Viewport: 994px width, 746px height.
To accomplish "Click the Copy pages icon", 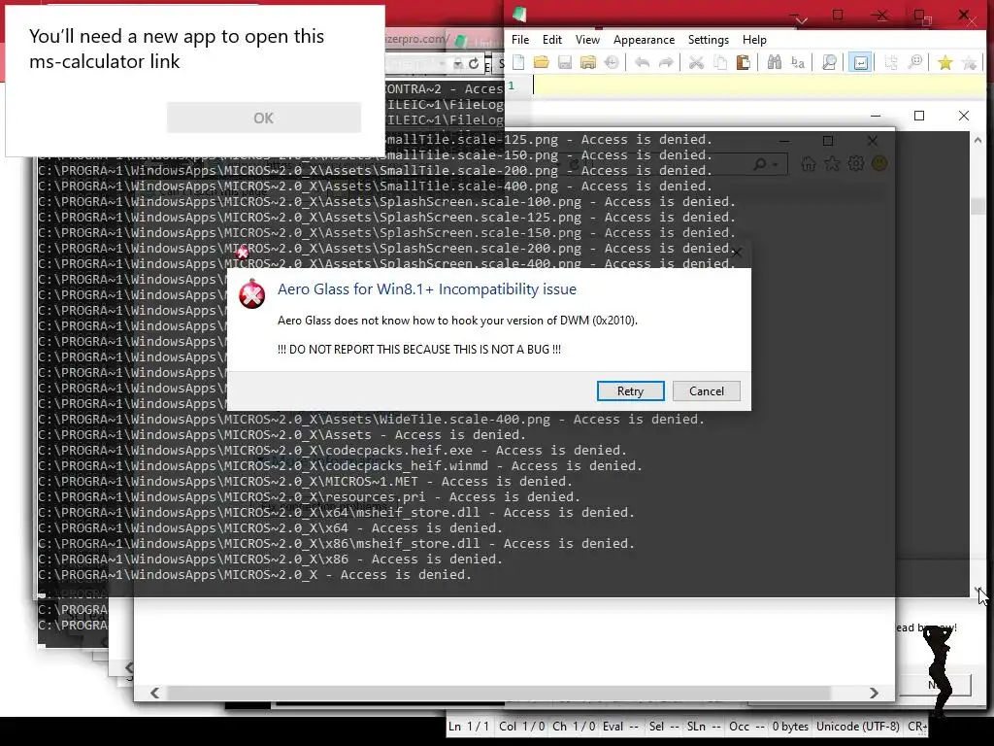I will [720, 62].
